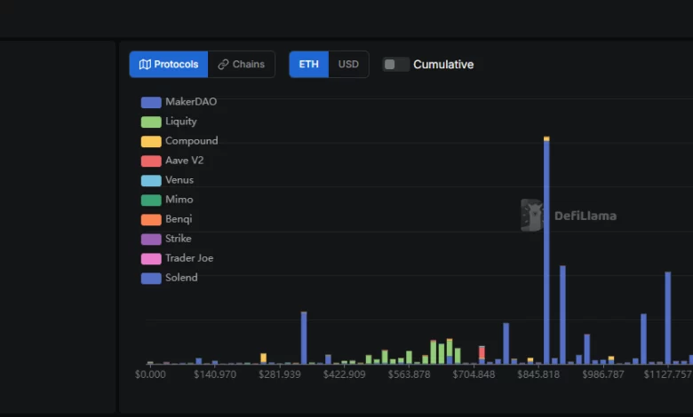Viewport: 693px width, 417px height.
Task: Click the $845.818 axis label
Action: (x=538, y=374)
